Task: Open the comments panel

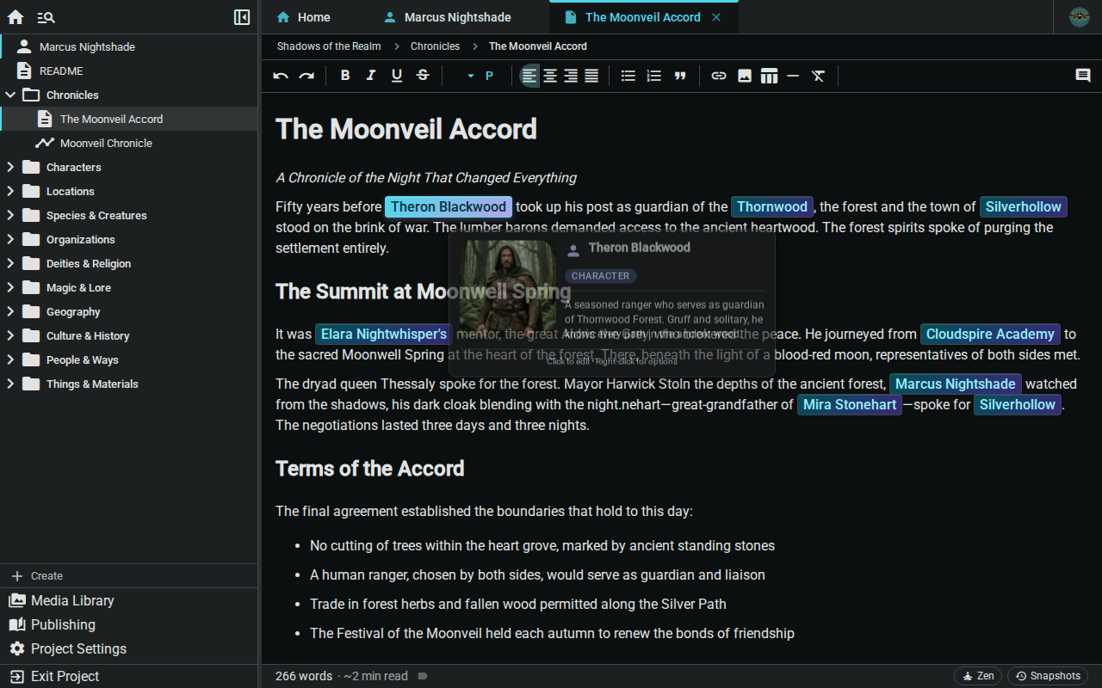Action: tap(1083, 76)
